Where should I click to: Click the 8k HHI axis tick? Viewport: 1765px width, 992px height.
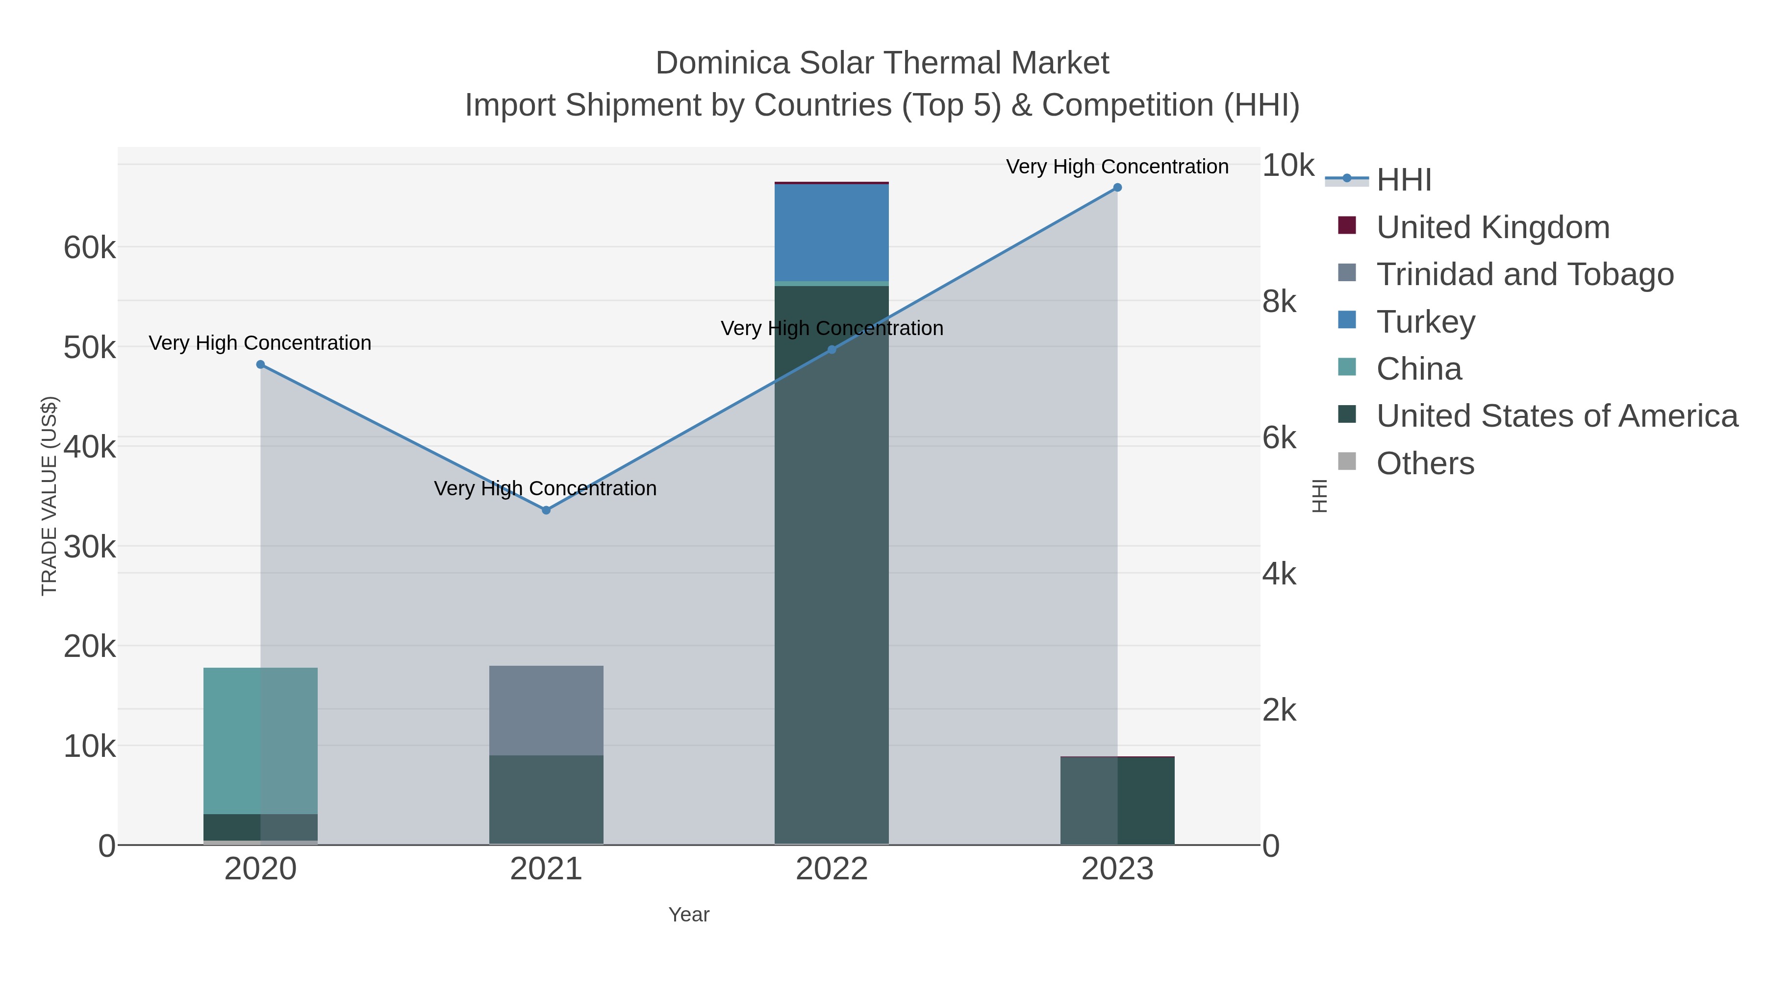(1279, 301)
